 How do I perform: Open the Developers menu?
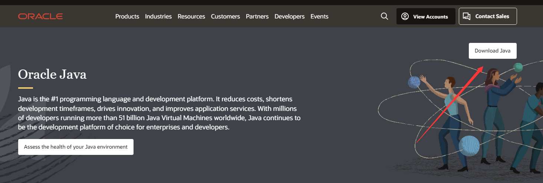tap(290, 16)
